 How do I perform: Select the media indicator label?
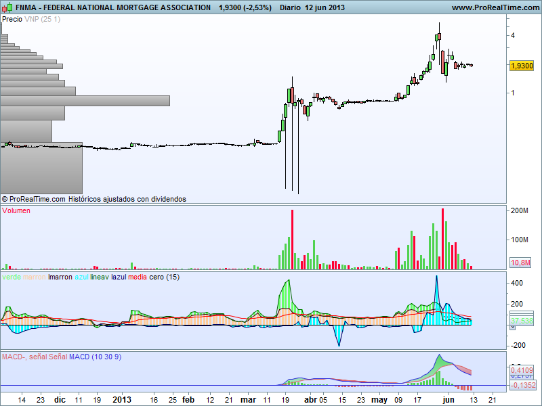138,277
